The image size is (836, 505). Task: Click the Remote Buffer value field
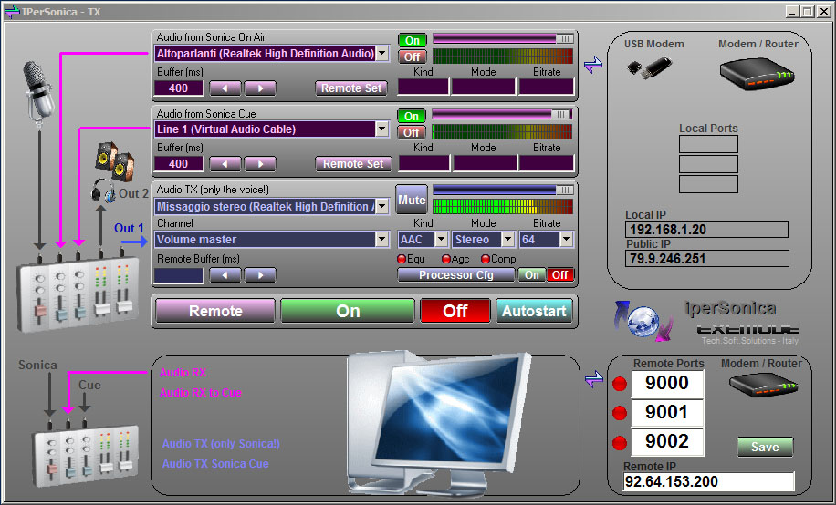click(x=179, y=275)
